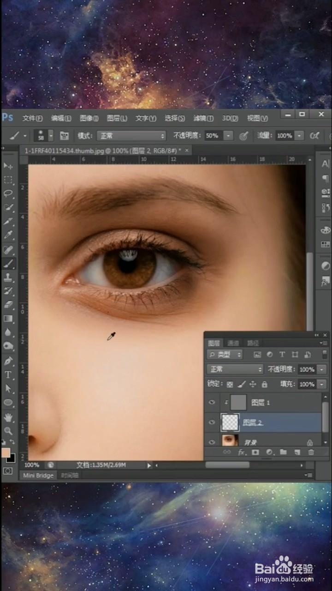
Task: Select the Brush tool in toolbar
Action: click(8, 264)
